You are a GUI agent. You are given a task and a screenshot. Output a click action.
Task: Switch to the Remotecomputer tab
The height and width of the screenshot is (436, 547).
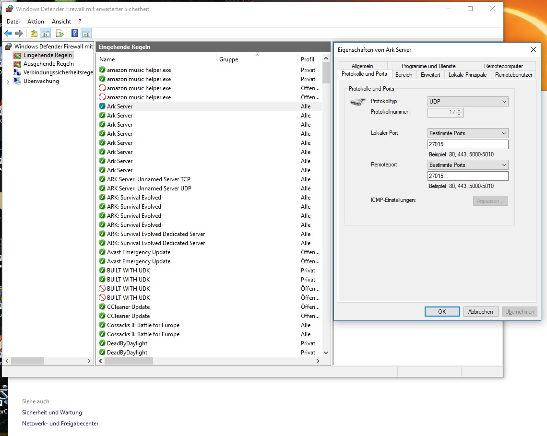(503, 66)
